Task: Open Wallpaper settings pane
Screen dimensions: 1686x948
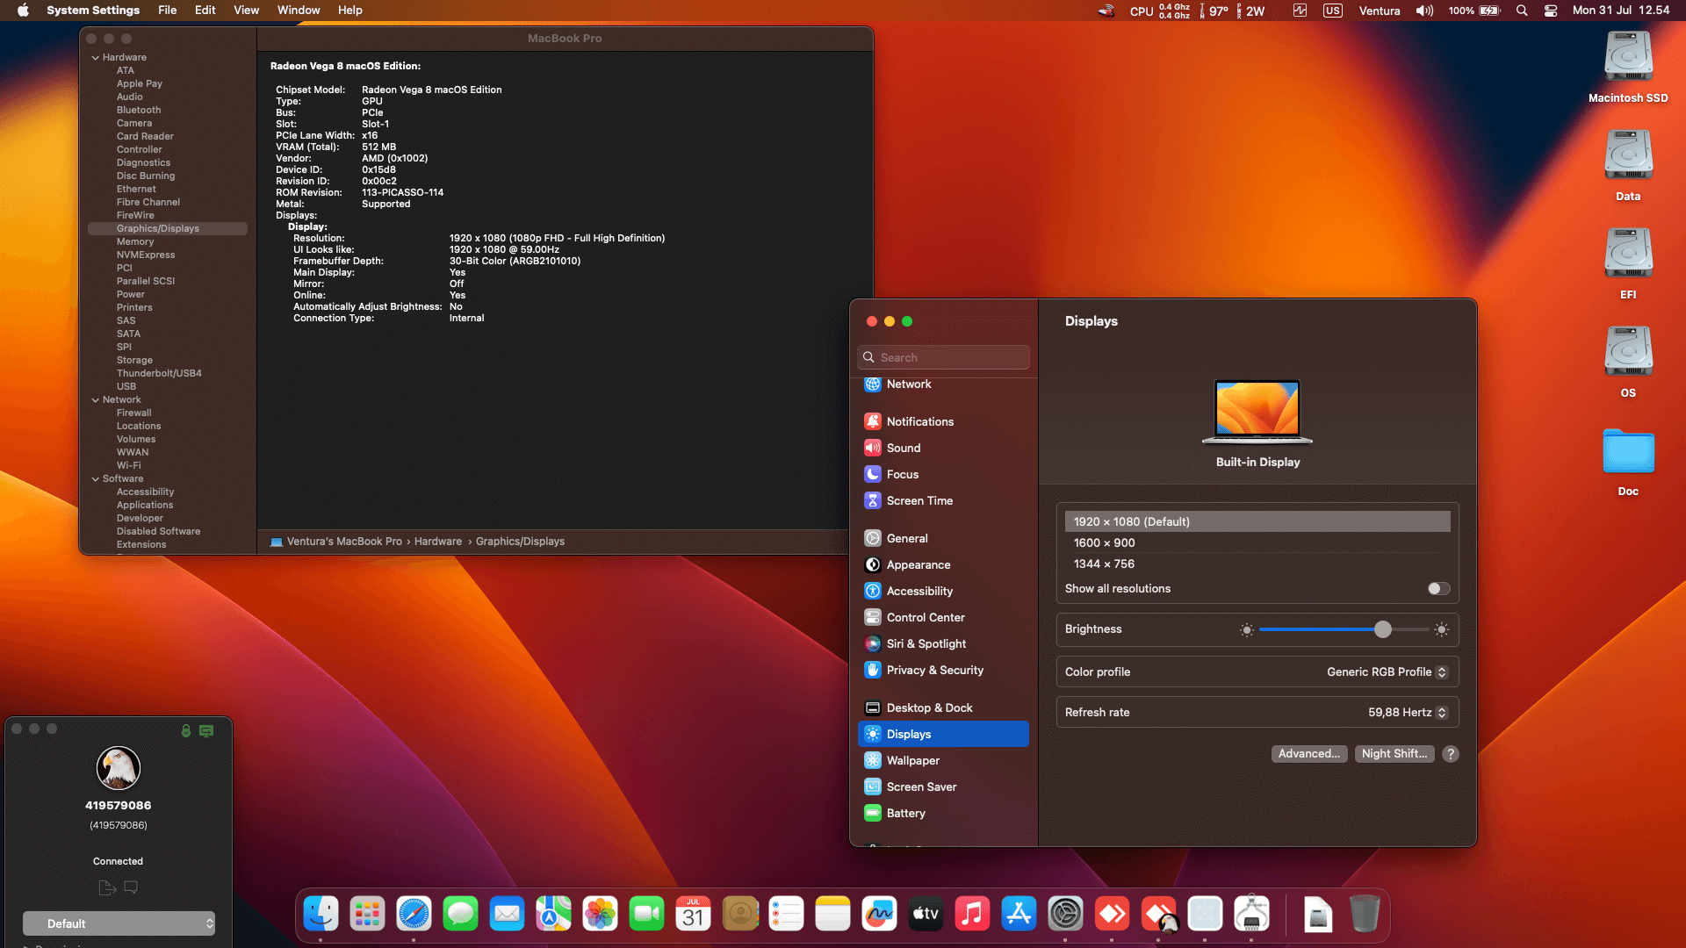Action: coord(943,760)
